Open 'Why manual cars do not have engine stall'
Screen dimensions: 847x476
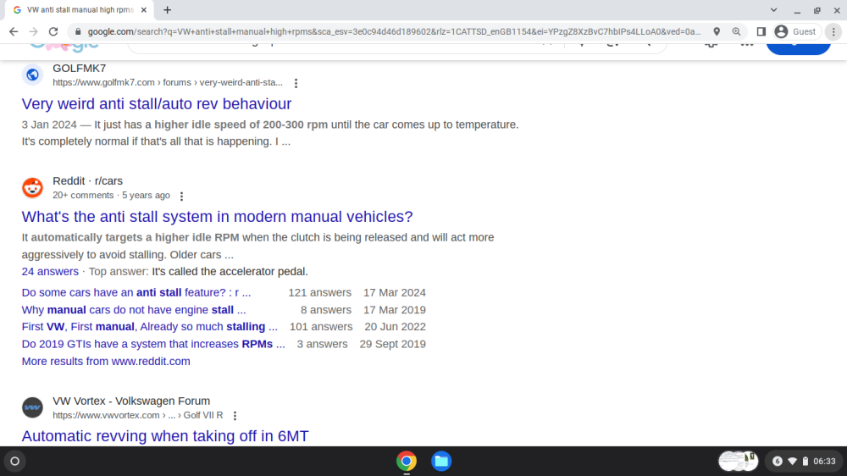pos(134,310)
